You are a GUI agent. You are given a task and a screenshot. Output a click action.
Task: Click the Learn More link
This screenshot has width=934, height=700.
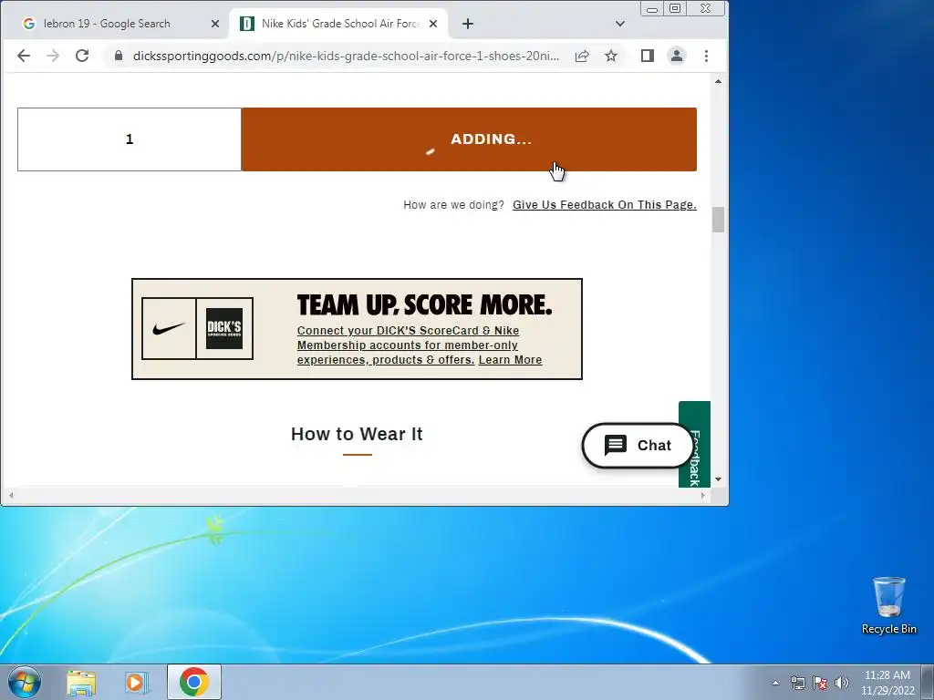511,360
